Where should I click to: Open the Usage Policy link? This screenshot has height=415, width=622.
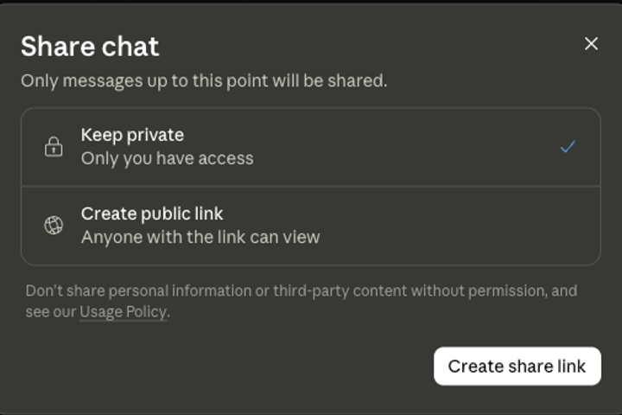pyautogui.click(x=123, y=312)
